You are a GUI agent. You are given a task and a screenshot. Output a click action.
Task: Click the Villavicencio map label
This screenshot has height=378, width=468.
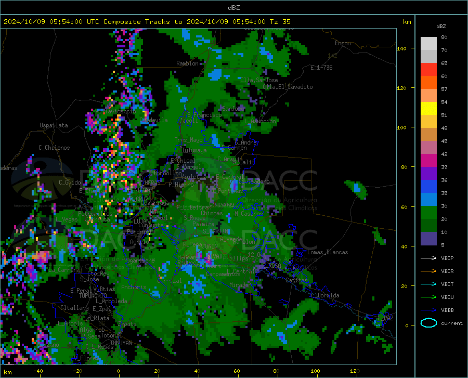point(115,111)
